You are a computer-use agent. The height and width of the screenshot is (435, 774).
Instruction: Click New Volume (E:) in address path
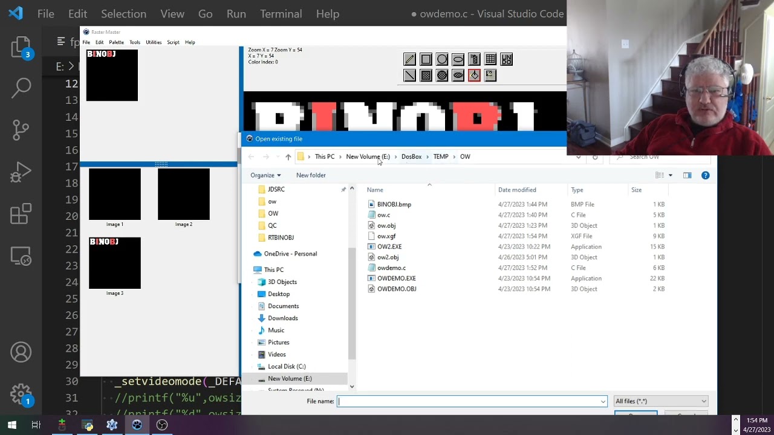pyautogui.click(x=368, y=157)
